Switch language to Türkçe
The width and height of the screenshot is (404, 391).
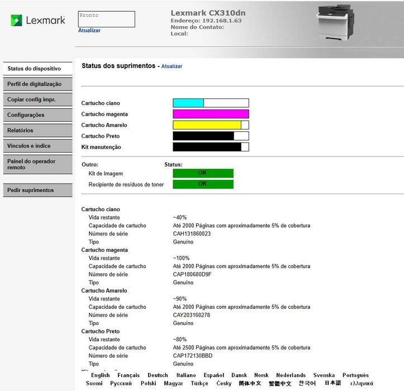(x=199, y=383)
